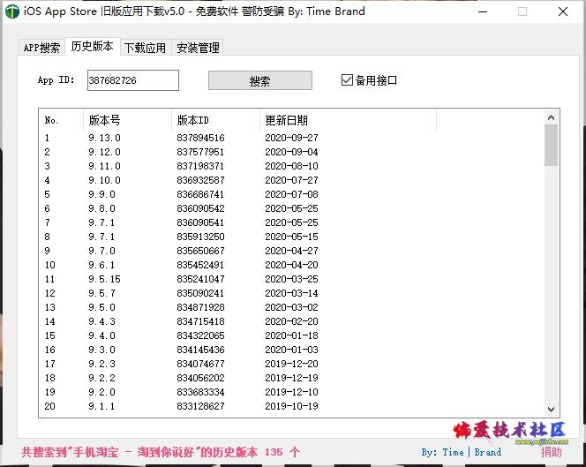
Task: Select the 历史版本 tab
Action: (93, 47)
